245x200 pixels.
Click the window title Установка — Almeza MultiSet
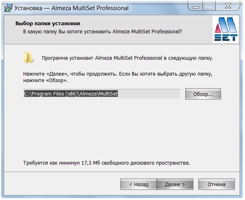coord(72,8)
